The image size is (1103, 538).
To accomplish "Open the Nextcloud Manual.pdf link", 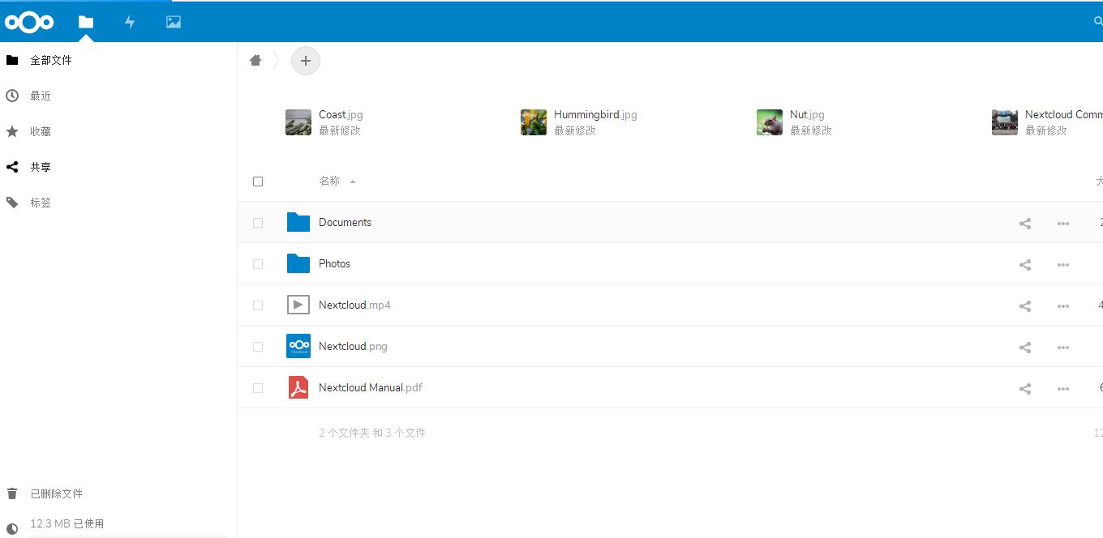I will tap(370, 387).
